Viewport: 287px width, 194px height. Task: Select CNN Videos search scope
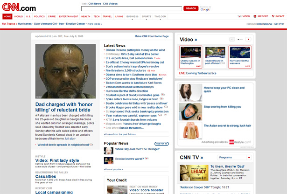coord(110,4)
